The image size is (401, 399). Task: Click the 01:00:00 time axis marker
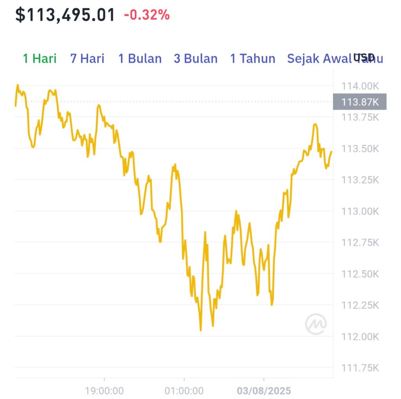pos(184,390)
